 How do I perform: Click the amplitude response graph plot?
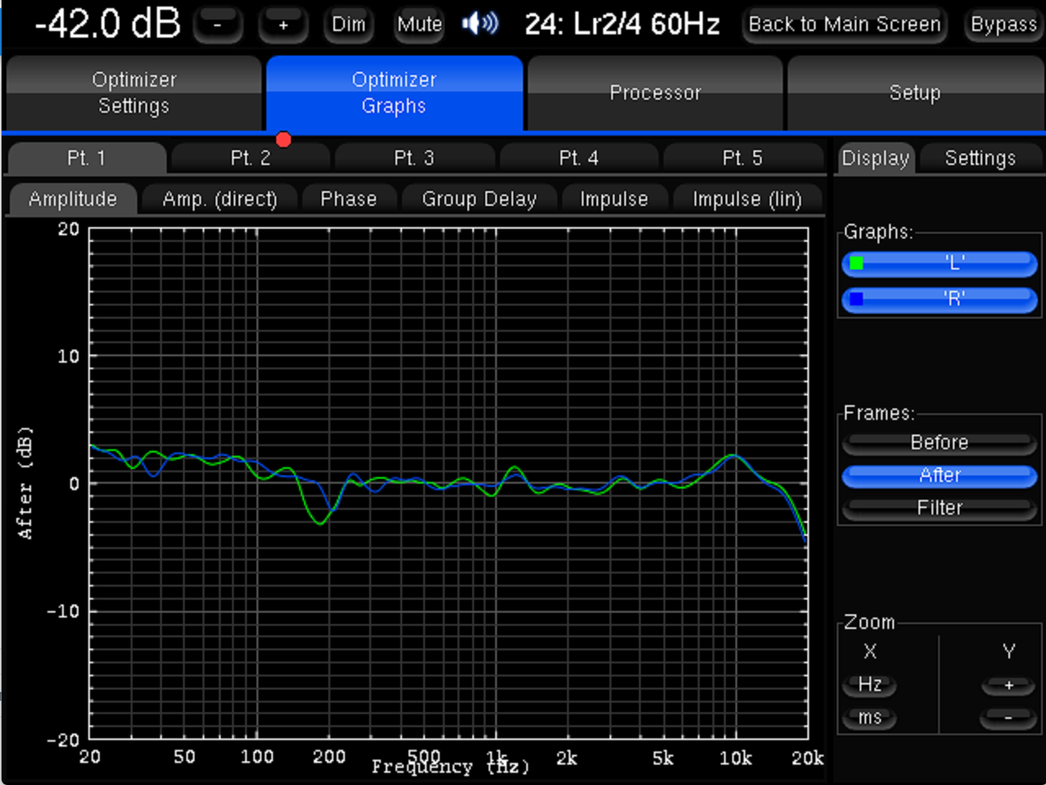[x=449, y=484]
